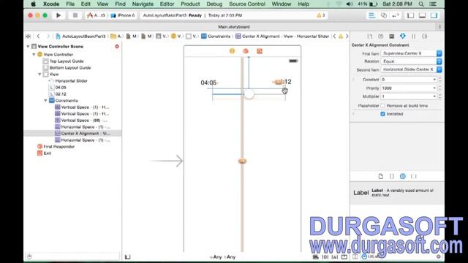
Task: Open the Editor menu
Action: click(167, 4)
